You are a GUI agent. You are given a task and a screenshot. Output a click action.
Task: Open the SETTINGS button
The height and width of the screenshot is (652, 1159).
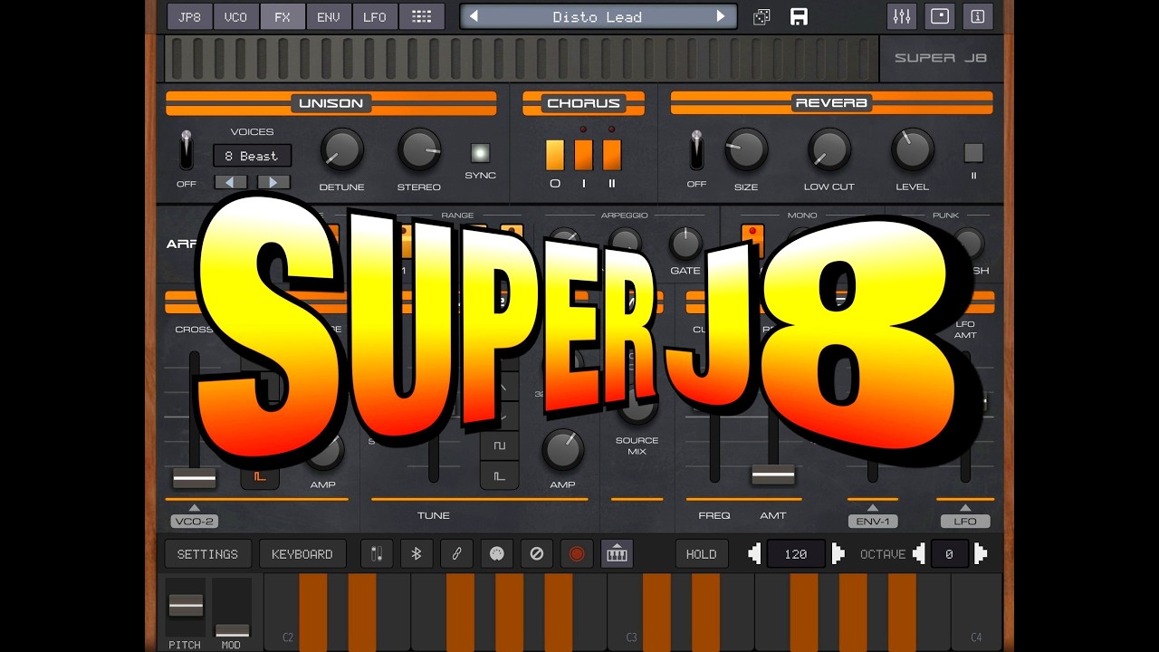point(207,553)
